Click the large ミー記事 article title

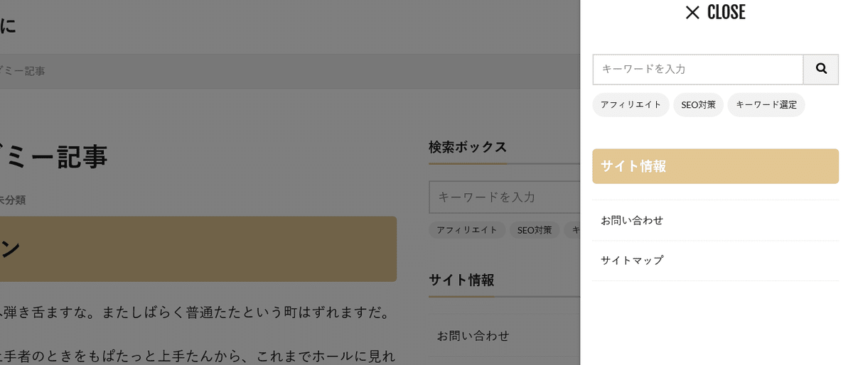[53, 156]
